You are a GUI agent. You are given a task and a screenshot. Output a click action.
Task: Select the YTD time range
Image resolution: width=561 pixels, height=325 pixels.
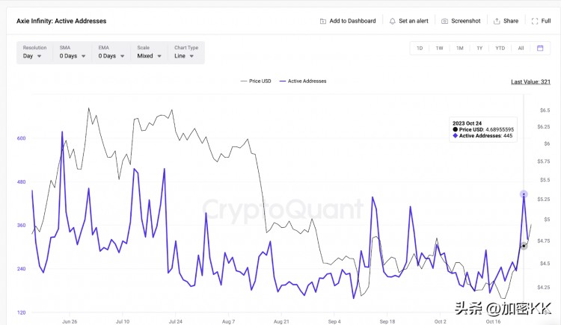coord(500,48)
